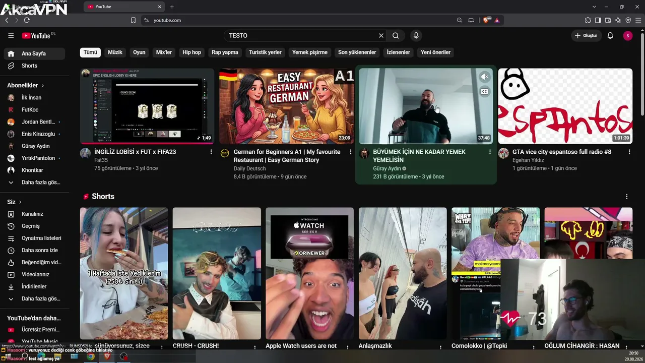Open options for the Shorts section
This screenshot has width=645, height=363.
(x=627, y=197)
